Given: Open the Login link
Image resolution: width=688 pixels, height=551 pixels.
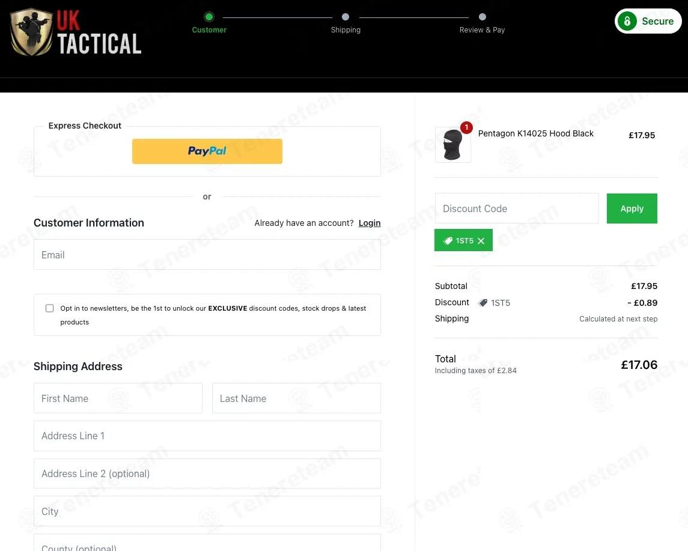Looking at the screenshot, I should 370,223.
